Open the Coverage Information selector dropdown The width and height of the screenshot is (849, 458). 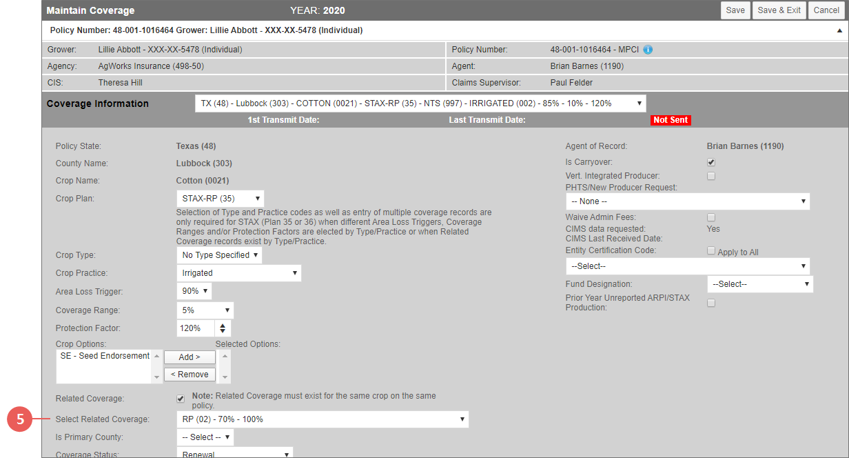pos(420,103)
